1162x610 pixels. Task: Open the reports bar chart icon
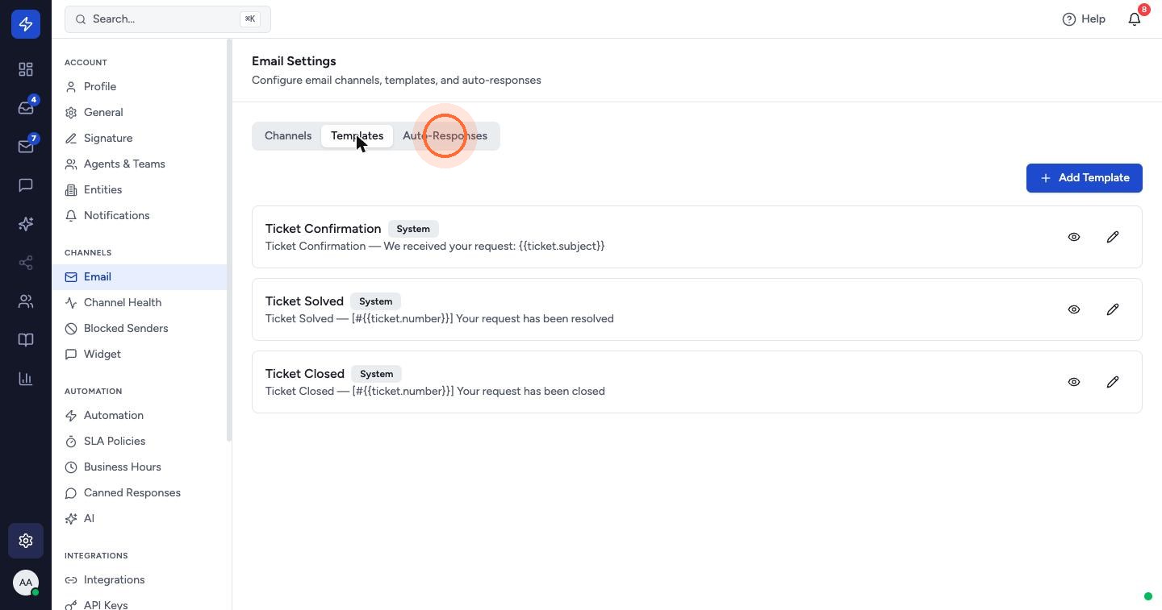click(x=26, y=379)
